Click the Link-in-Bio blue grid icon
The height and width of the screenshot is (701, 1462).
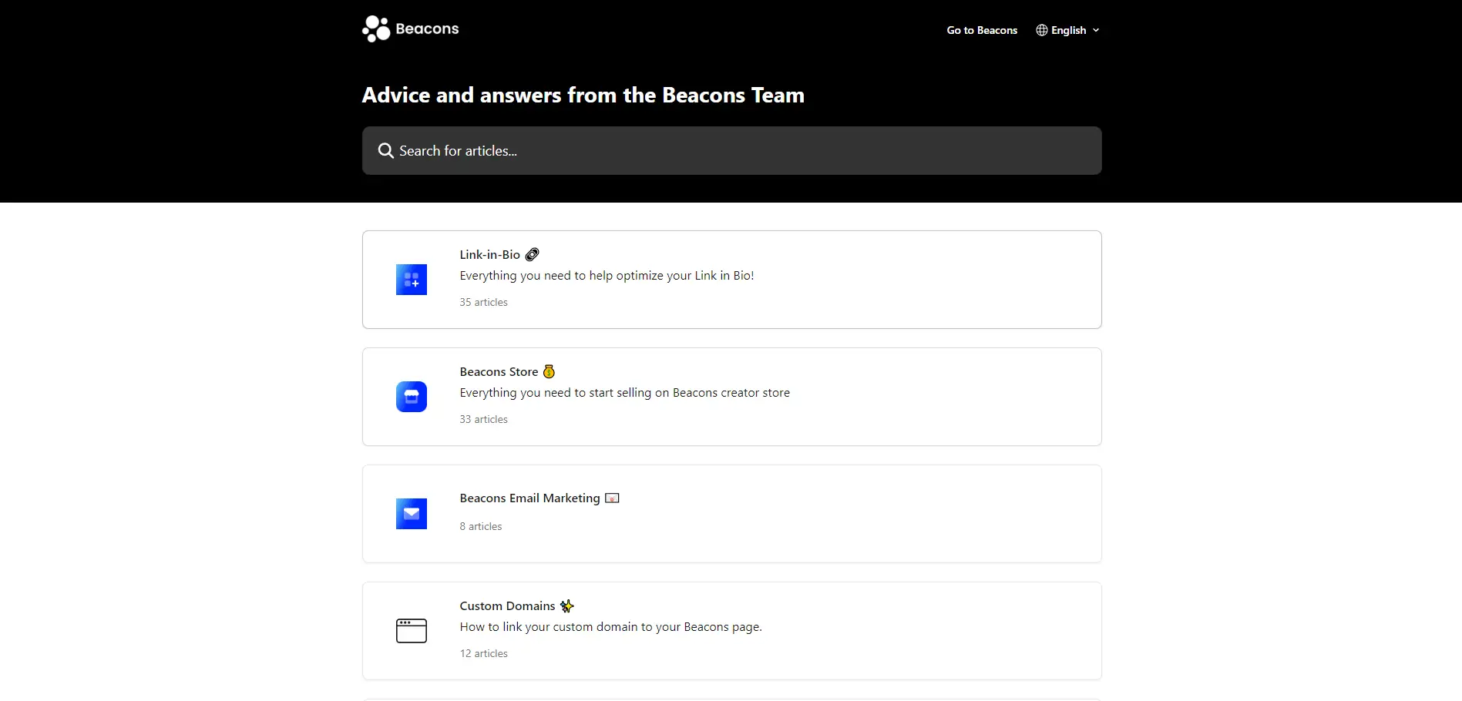coord(412,280)
